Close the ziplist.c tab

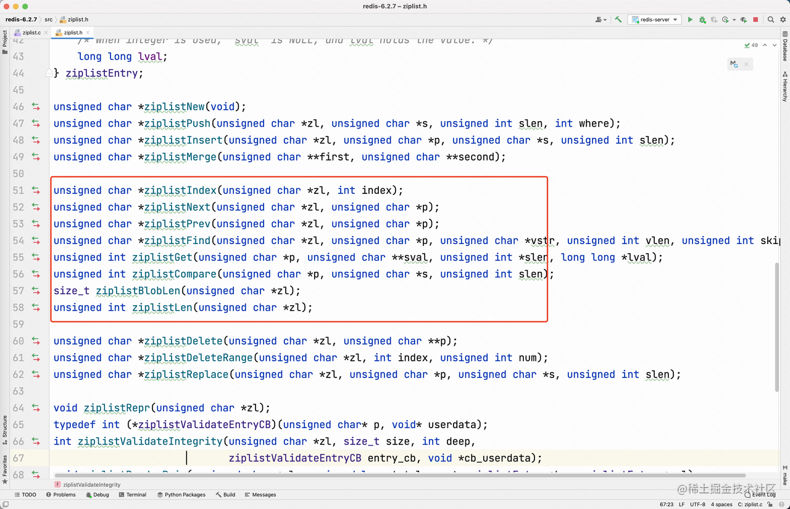[46, 32]
